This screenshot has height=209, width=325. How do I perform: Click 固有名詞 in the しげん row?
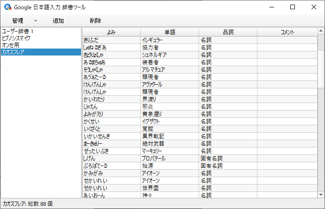click(228, 159)
